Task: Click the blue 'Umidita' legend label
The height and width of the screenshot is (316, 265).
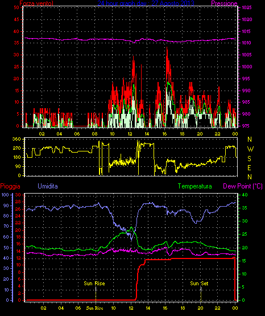Action: [48, 186]
